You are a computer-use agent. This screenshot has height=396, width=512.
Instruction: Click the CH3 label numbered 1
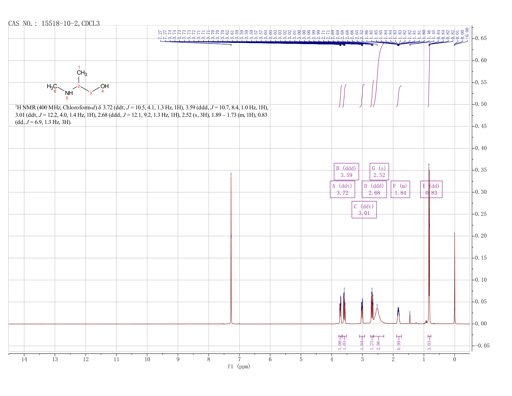(82, 73)
